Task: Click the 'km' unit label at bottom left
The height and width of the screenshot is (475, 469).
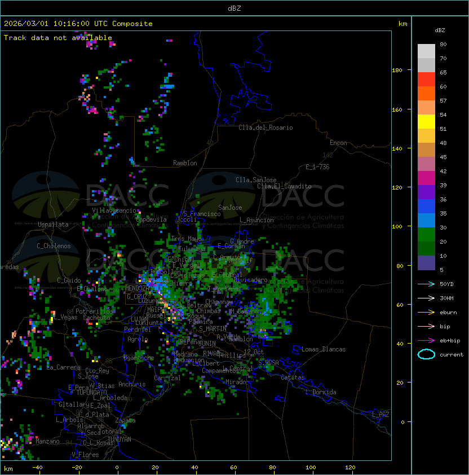Action: [8, 469]
